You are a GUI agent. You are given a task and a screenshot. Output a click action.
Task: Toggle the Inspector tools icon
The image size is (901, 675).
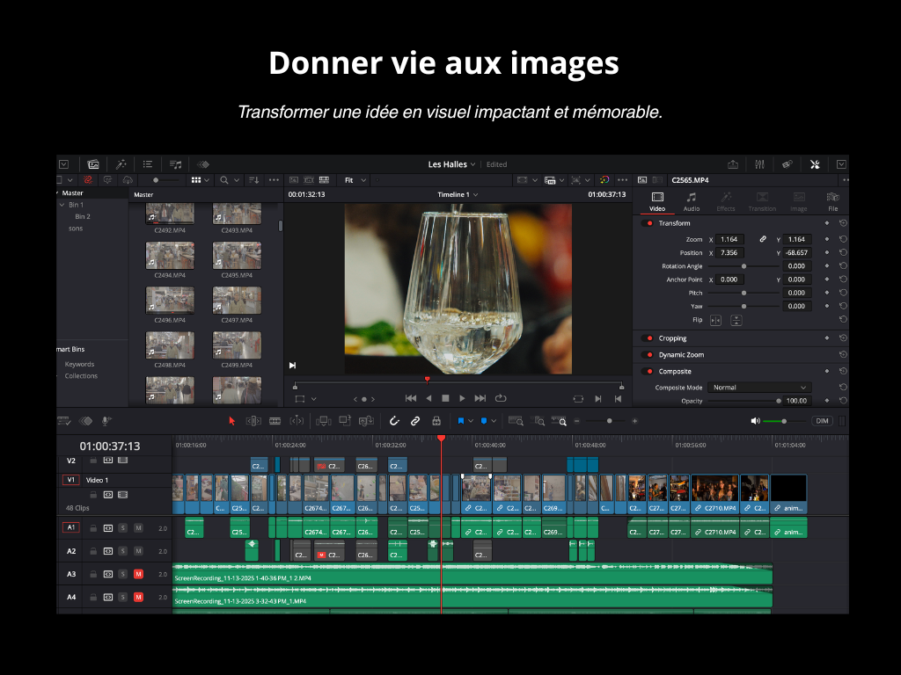[x=815, y=164]
